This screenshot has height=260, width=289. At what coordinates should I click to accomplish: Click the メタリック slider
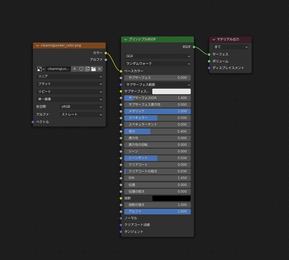click(158, 111)
